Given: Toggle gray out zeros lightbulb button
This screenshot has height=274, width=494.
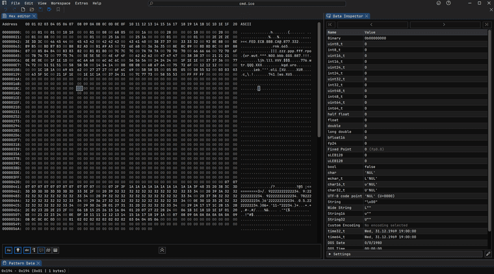Looking at the screenshot, I should [x=18, y=249].
